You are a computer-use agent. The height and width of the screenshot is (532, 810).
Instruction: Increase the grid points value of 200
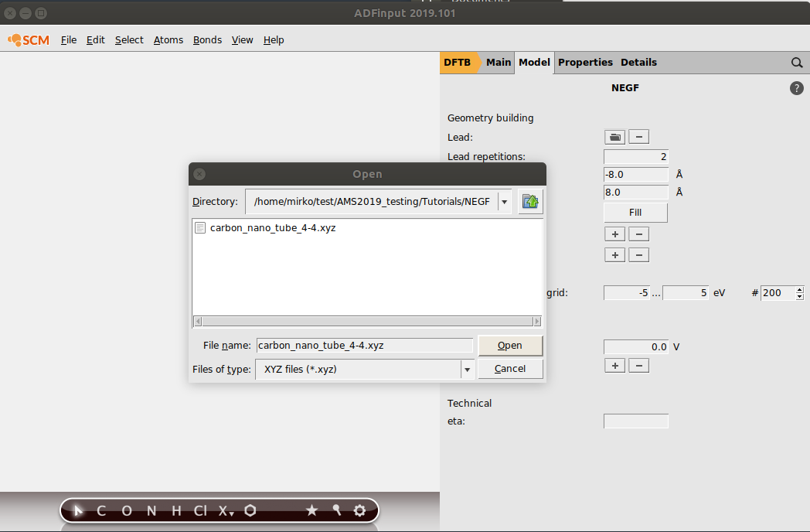click(800, 289)
